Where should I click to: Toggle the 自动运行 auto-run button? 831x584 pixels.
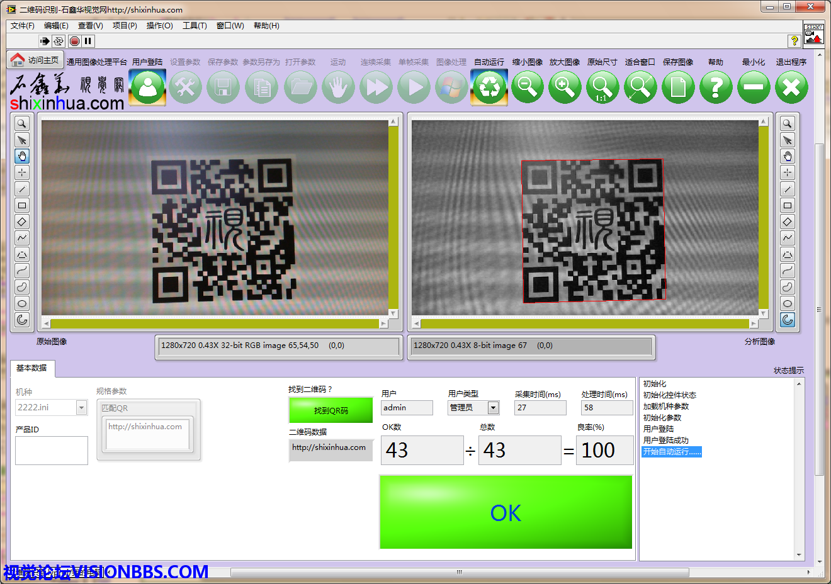(x=489, y=87)
